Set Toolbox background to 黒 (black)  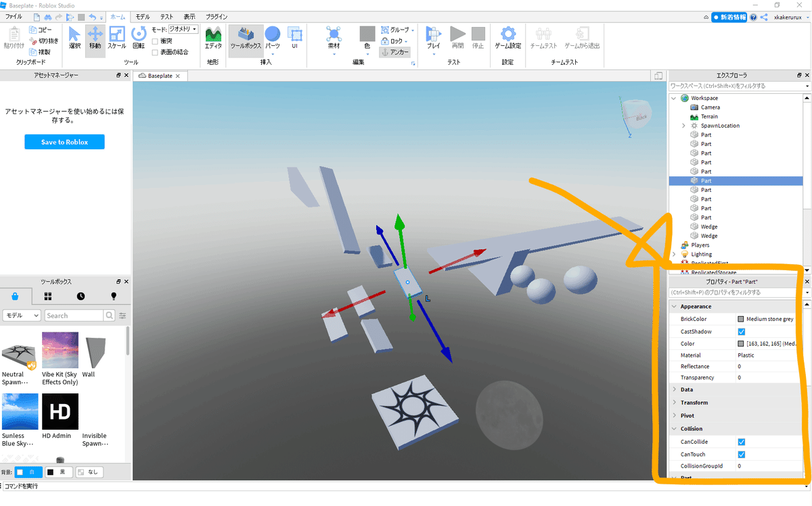(58, 472)
